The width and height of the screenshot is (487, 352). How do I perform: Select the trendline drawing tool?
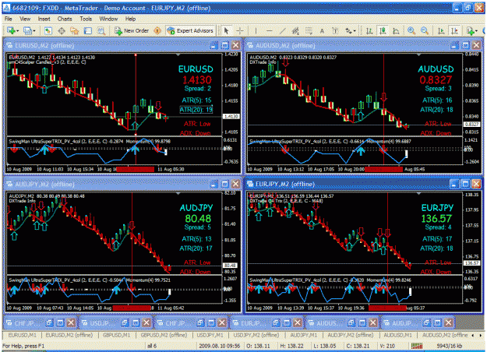coord(282,30)
